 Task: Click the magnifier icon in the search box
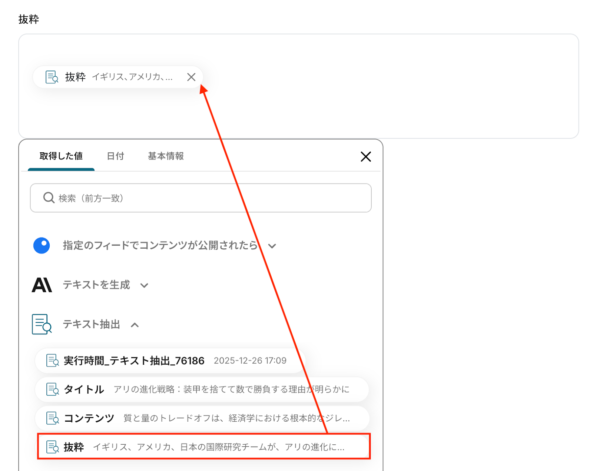[x=49, y=198]
